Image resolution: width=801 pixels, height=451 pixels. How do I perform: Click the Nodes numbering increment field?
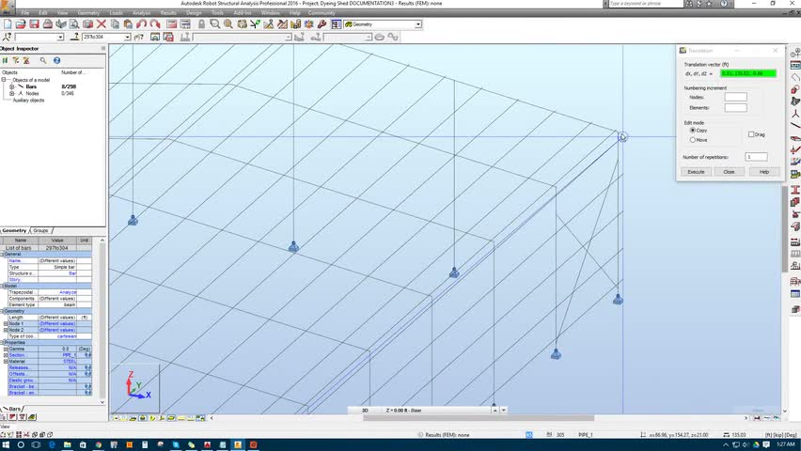[735, 97]
